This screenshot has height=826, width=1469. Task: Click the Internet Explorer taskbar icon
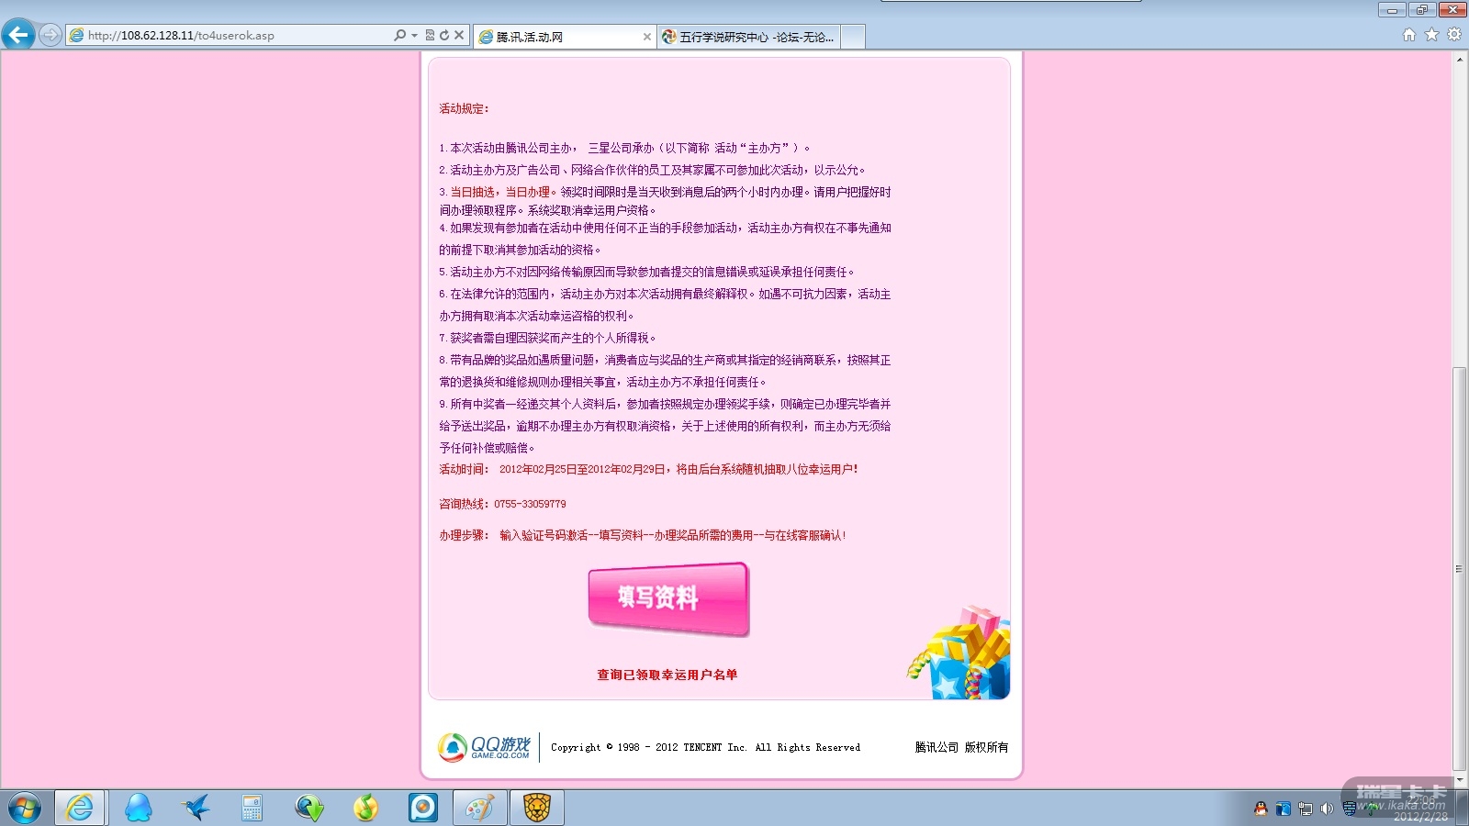pos(80,808)
